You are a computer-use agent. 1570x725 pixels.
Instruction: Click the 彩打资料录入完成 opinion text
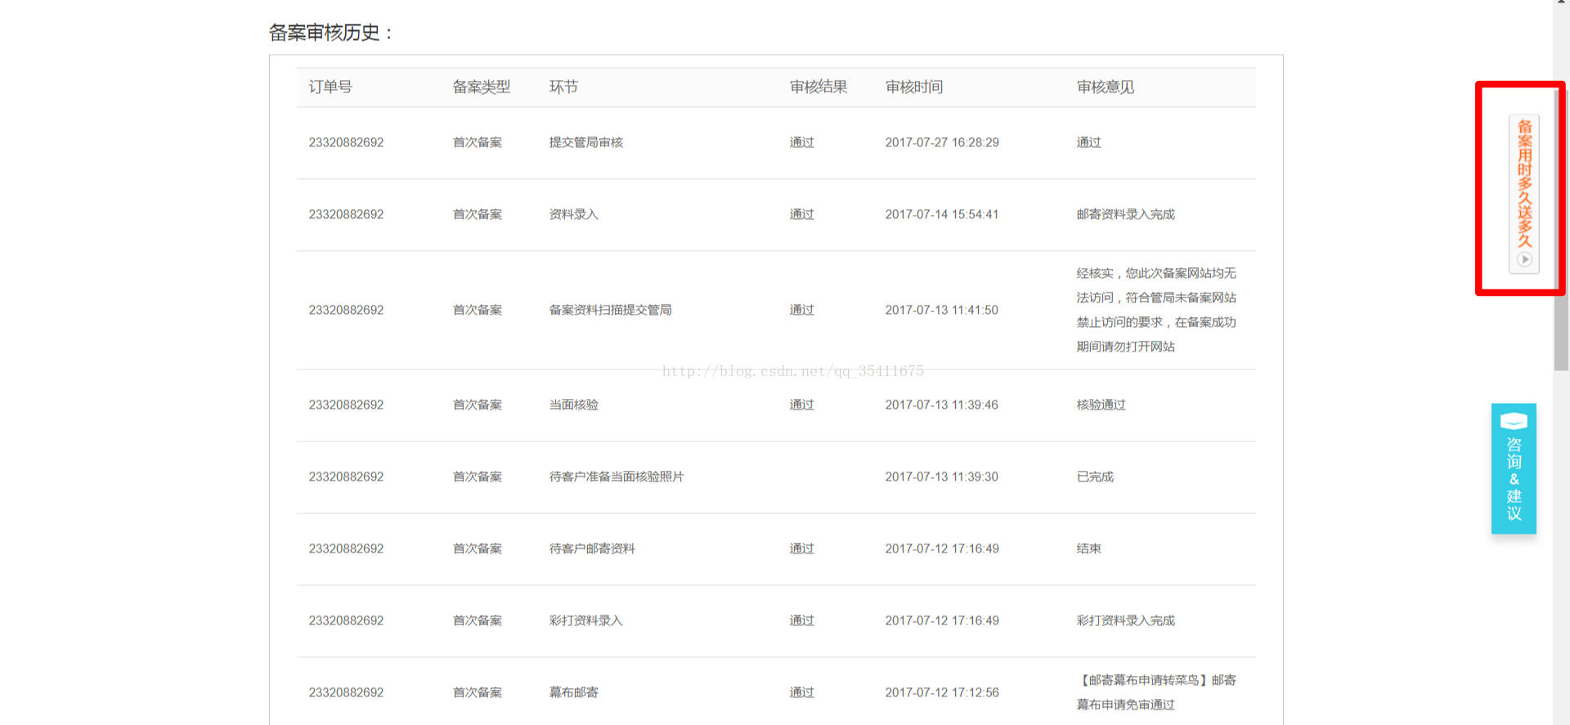(1126, 620)
